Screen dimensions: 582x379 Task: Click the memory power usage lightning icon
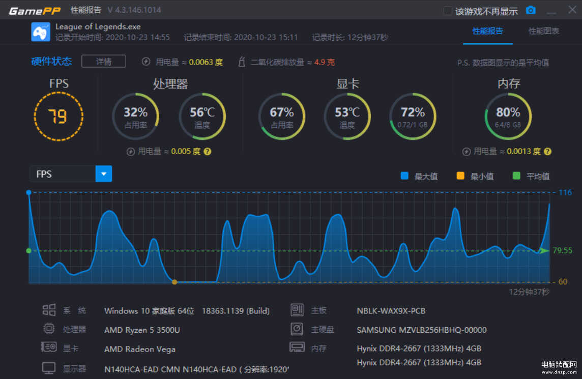467,152
